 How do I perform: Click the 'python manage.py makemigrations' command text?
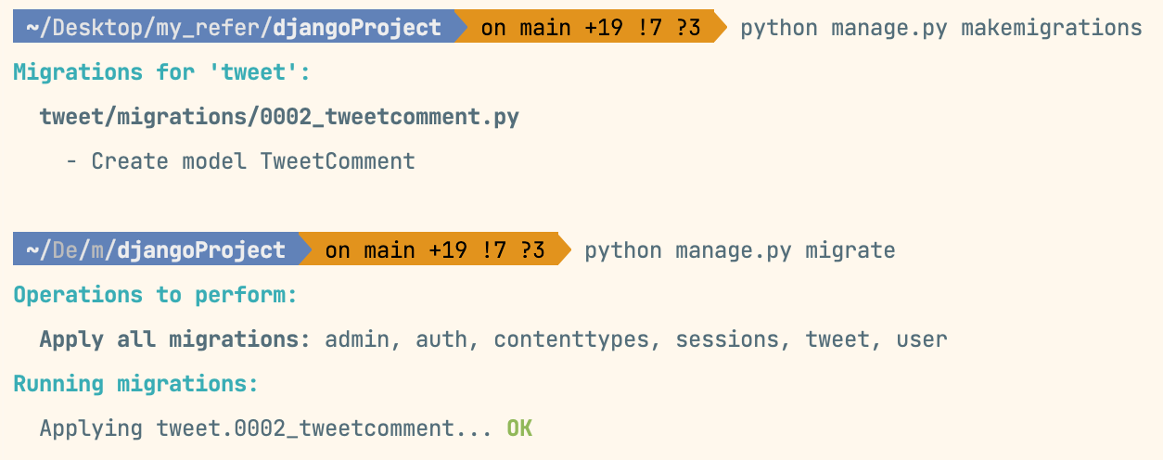click(940, 28)
